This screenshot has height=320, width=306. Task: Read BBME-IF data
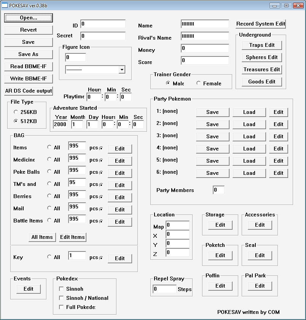tap(28, 66)
